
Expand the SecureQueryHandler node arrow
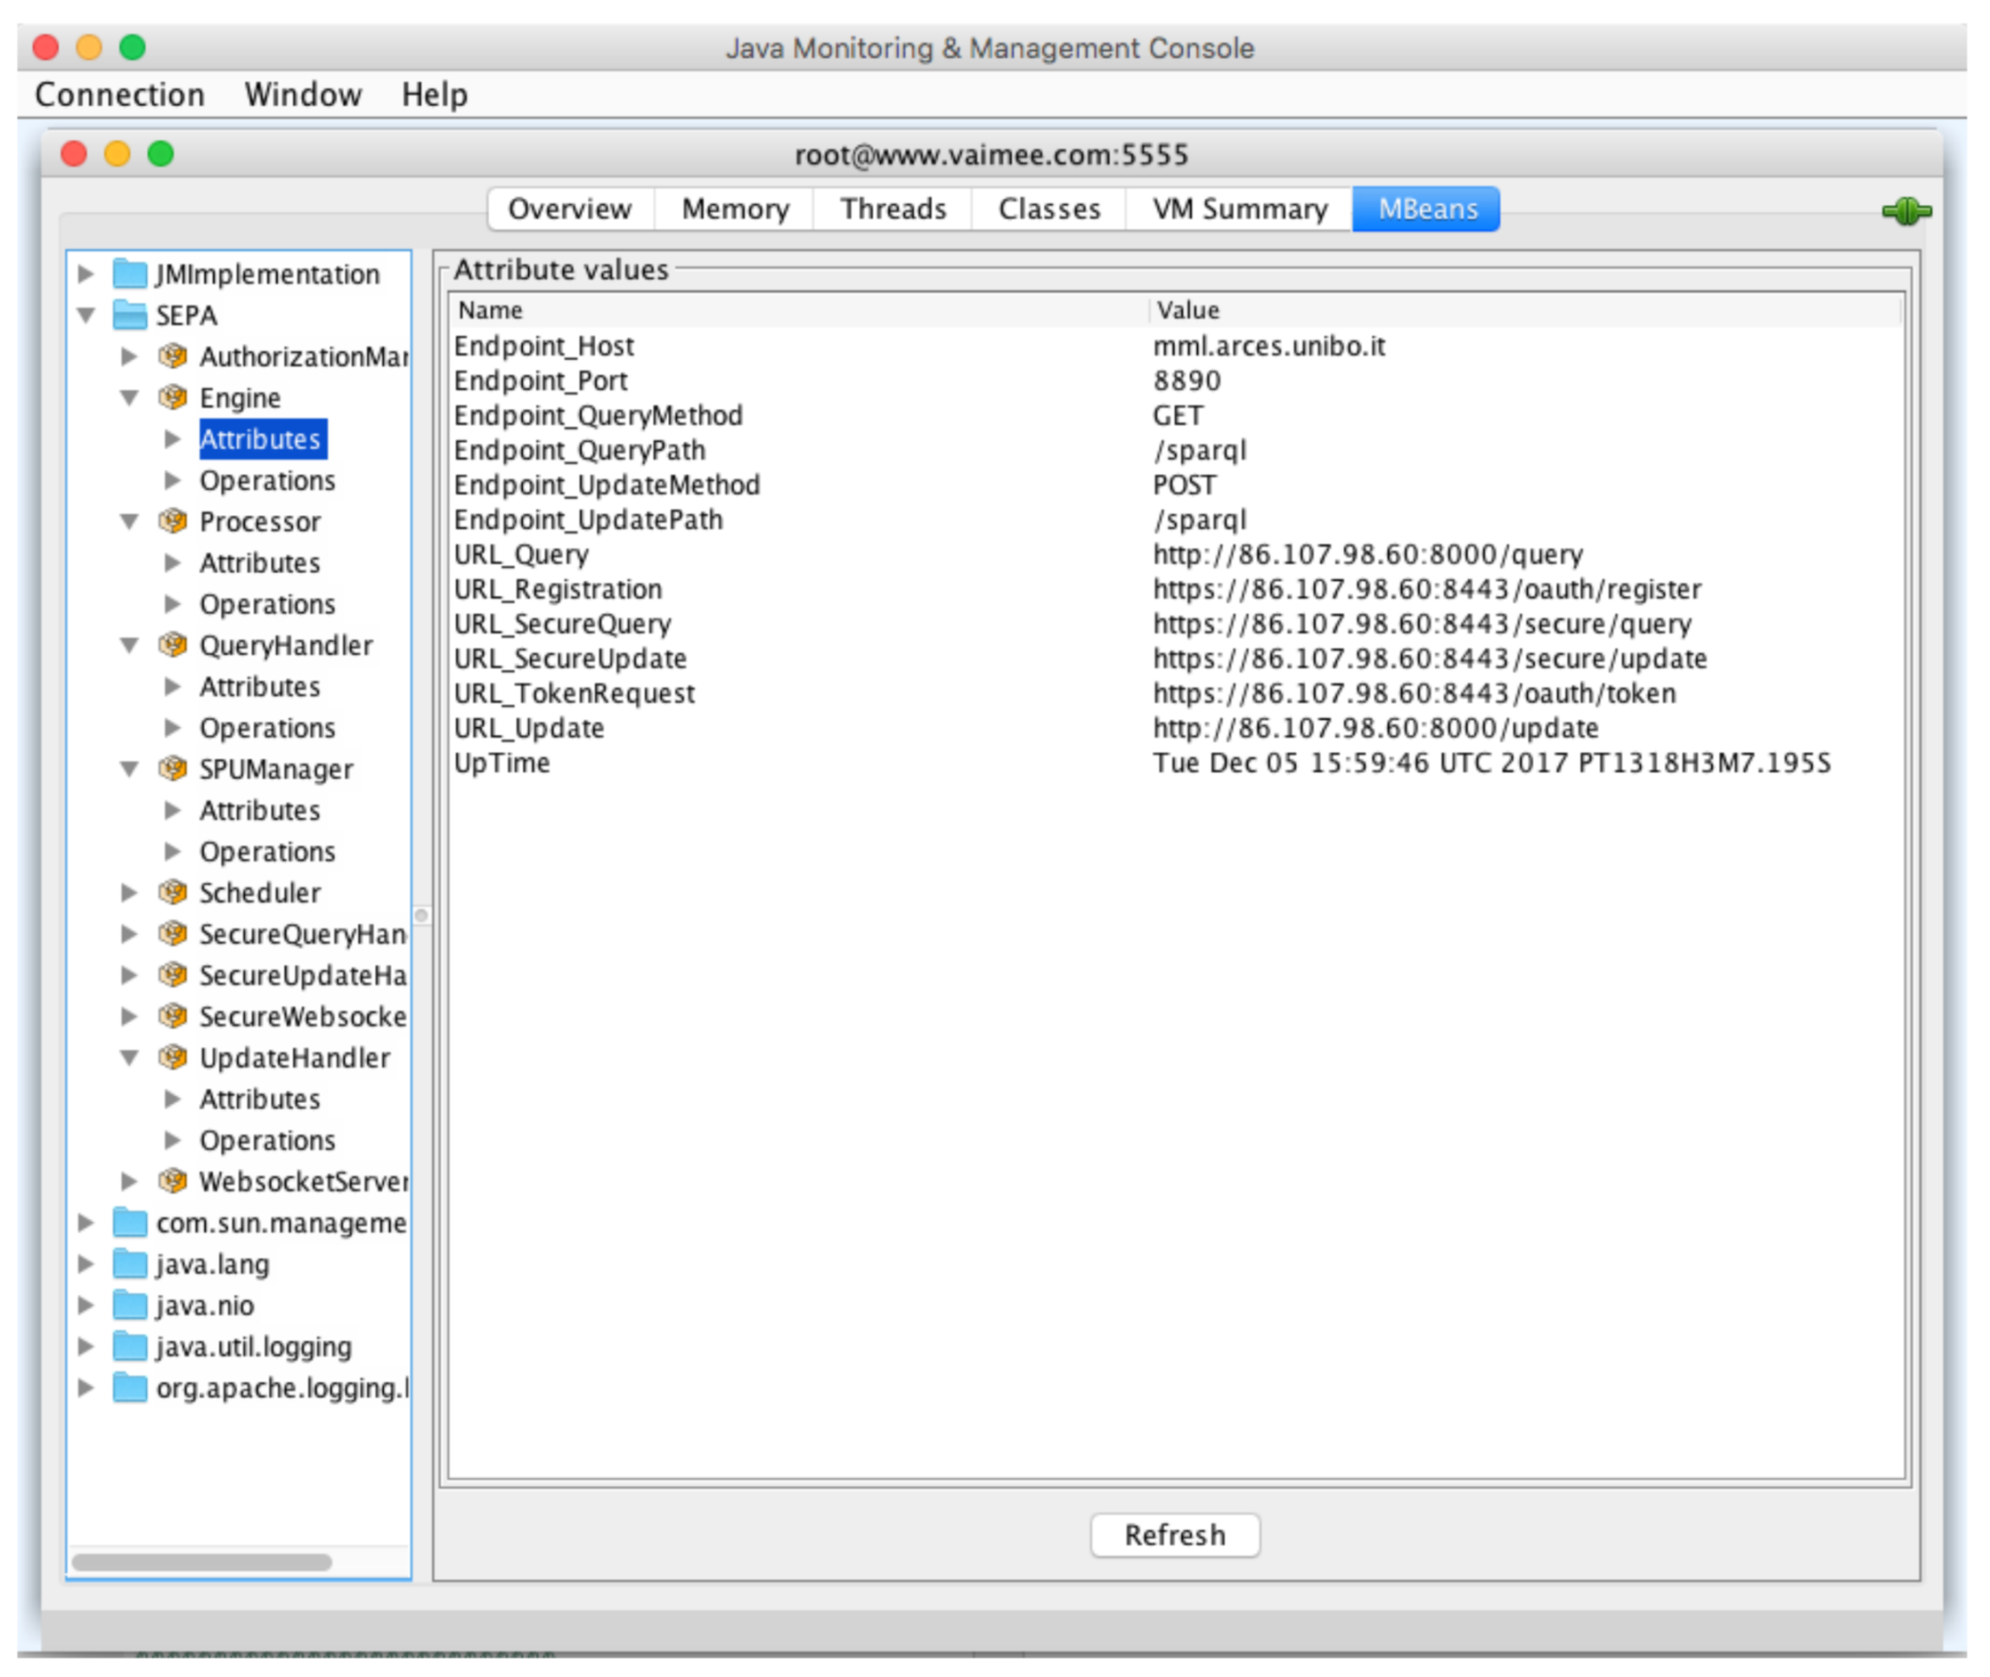(130, 934)
